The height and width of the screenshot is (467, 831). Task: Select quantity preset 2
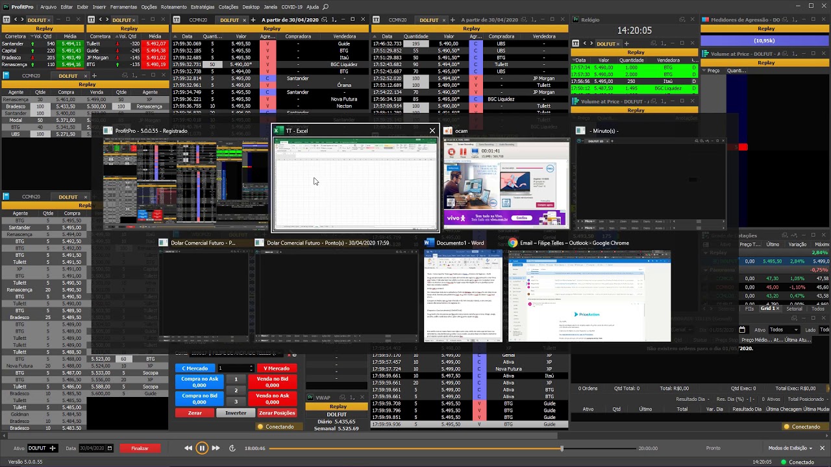[236, 390]
